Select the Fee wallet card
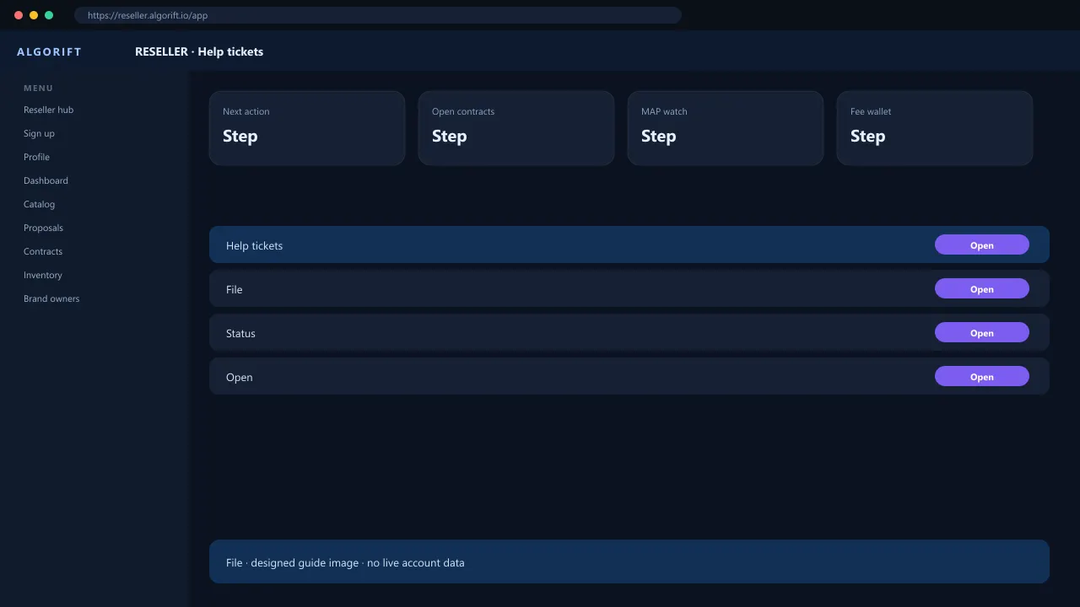This screenshot has width=1080, height=607. [935, 128]
